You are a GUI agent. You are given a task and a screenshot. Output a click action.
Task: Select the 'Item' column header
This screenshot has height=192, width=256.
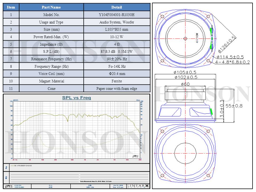11,7
